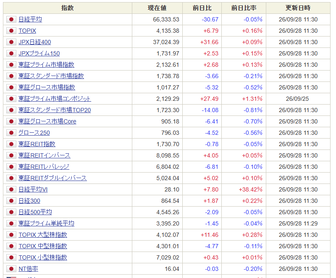Viewport: 336px width, 278px height.
Task: Click the flag icon beside NT倍率
Action: 11,269
